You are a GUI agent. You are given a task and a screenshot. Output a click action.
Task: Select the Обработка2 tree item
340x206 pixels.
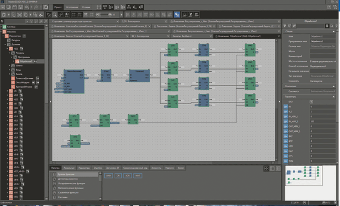point(26,61)
